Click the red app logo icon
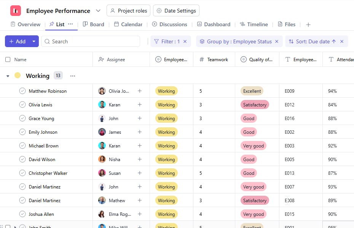Viewport: 354px width, 228px height. tap(16, 11)
